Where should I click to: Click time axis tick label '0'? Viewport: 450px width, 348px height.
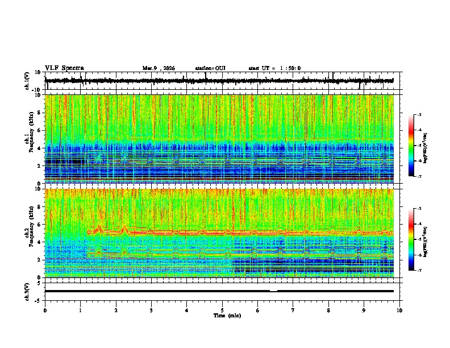pyautogui.click(x=45, y=310)
